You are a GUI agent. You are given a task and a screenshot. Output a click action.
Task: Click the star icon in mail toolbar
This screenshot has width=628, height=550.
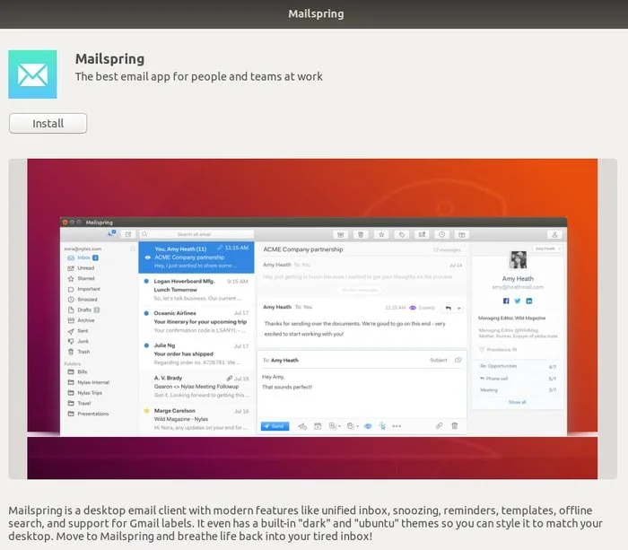click(x=381, y=234)
